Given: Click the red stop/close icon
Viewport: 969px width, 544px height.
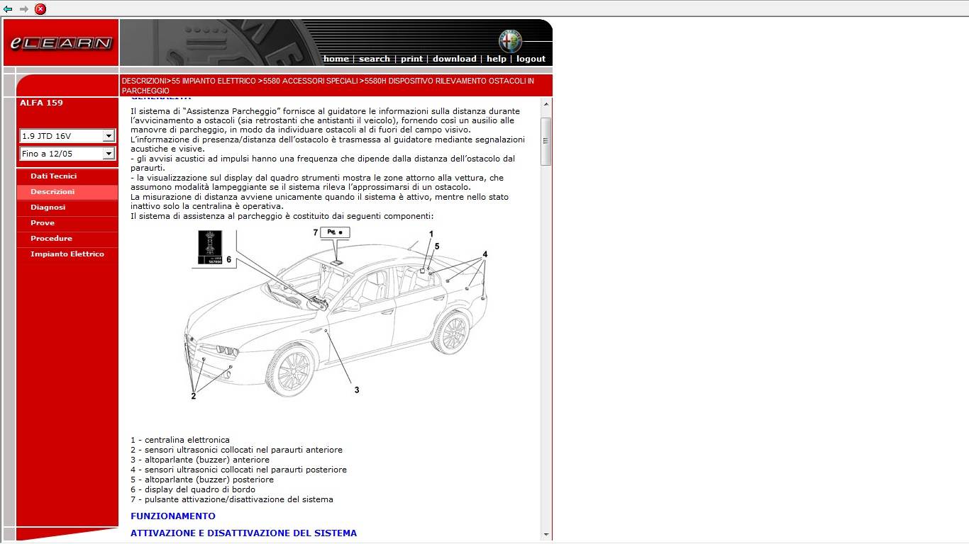Looking at the screenshot, I should (40, 9).
